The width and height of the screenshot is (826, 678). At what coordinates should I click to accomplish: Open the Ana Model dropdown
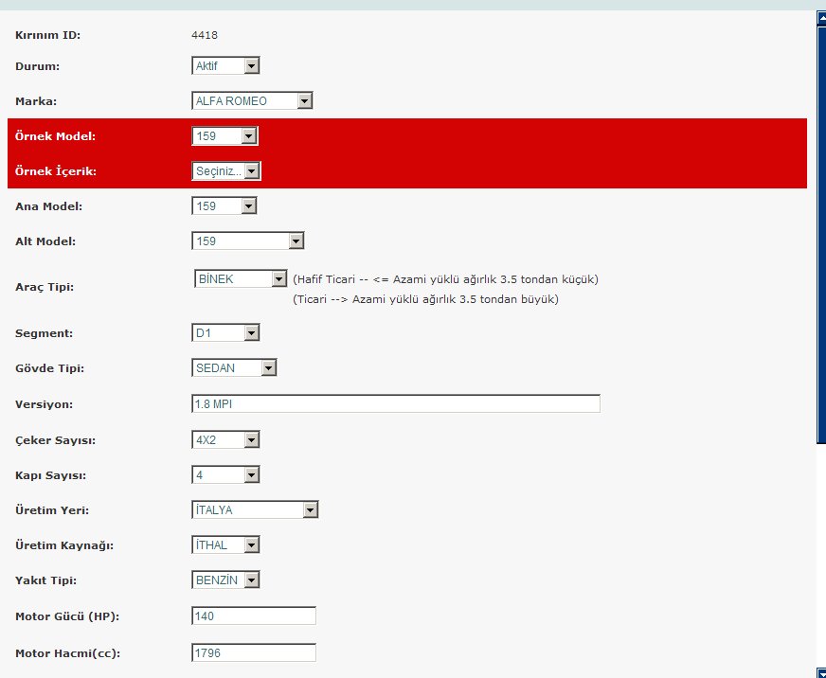(x=224, y=206)
